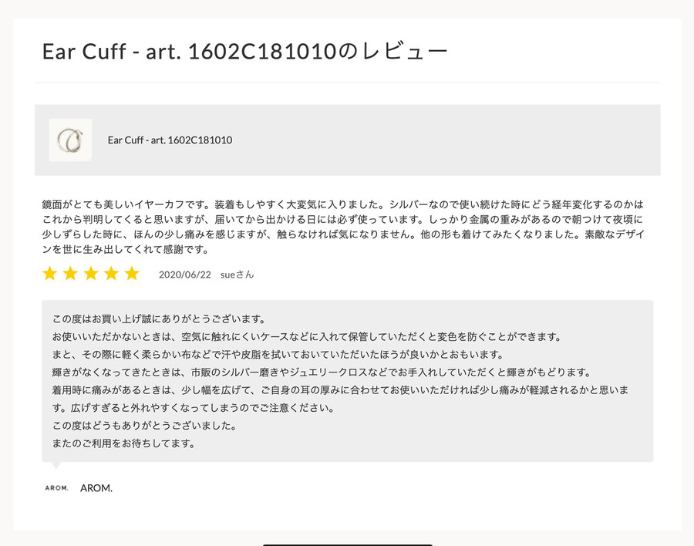This screenshot has width=694, height=546.
Task: Open the Ear Cuff - art. 1602C181010 product link
Action: pyautogui.click(x=170, y=140)
